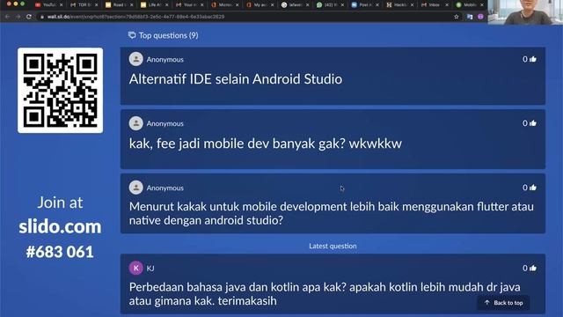563x317 pixels.
Task: Click the webcam video thumbnail
Action: point(525,12)
